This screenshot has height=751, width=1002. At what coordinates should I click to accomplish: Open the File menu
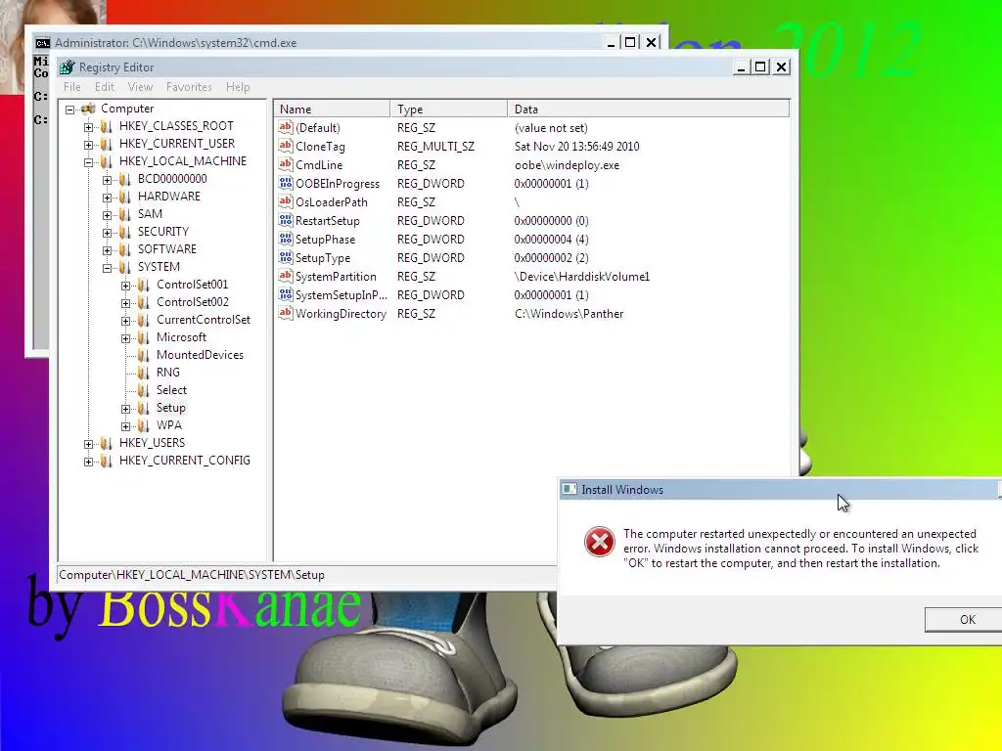click(72, 87)
